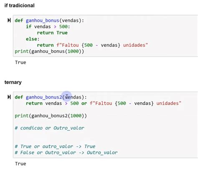Click the 'return vendas > 500 or' line
The width and height of the screenshot is (198, 169).
[x=104, y=103]
